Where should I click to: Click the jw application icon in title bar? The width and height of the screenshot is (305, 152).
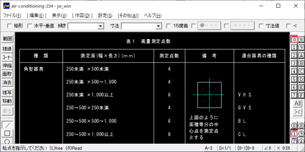[x=6, y=6]
